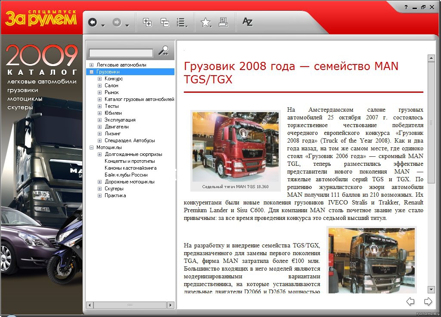Expand the Лизинг node
This screenshot has height=317, width=441.
coord(99,134)
